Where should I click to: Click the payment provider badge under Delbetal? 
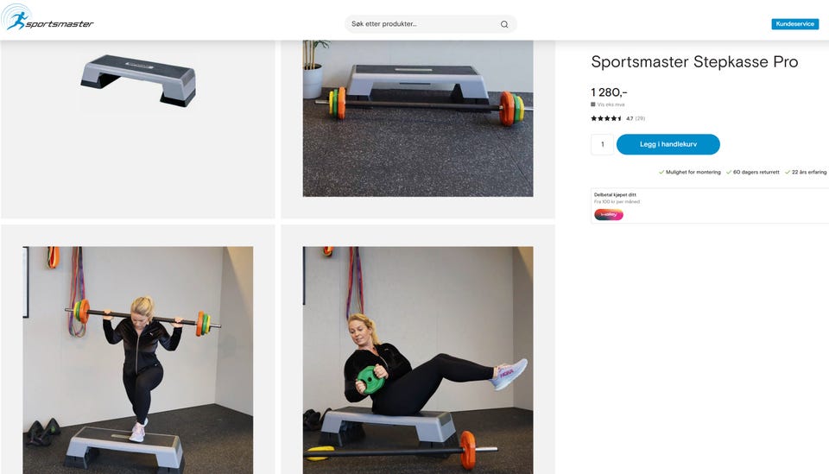(x=609, y=214)
